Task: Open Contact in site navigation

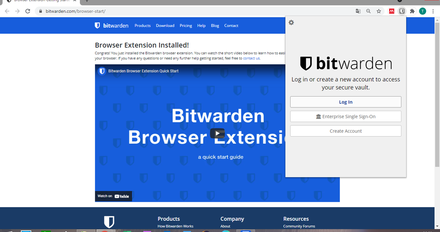Action: point(231,26)
